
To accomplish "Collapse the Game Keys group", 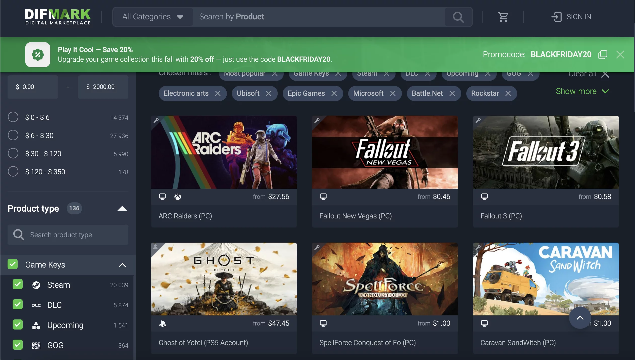I will 122,265.
